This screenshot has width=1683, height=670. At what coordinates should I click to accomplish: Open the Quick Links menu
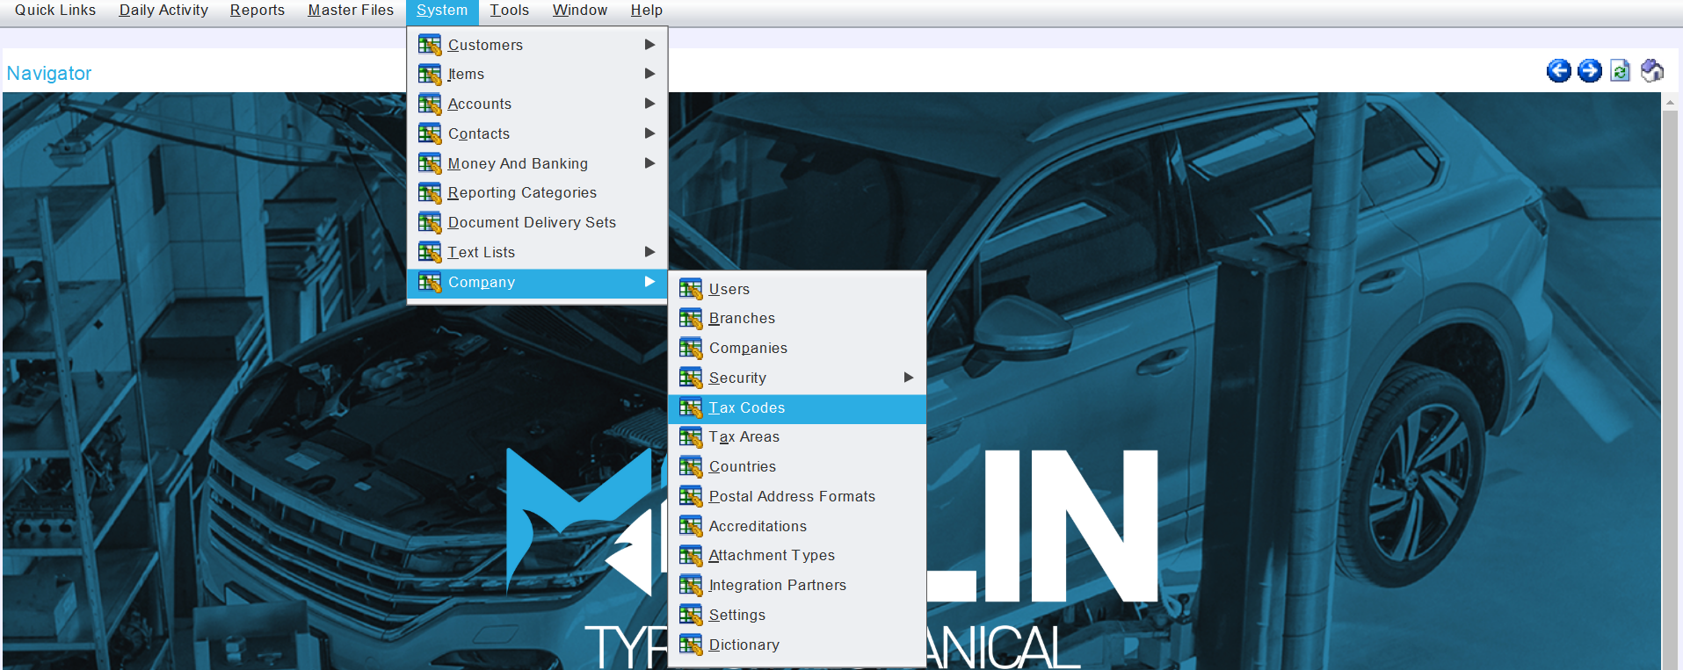pos(55,11)
